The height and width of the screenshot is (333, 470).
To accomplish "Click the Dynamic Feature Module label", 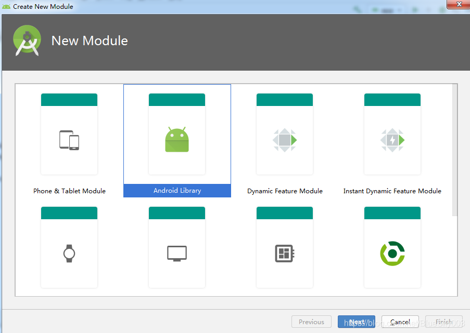I will pos(285,191).
